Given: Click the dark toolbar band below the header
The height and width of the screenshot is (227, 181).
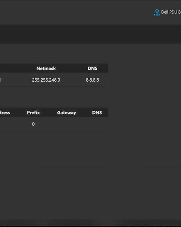Looking at the screenshot, I should point(90,34).
